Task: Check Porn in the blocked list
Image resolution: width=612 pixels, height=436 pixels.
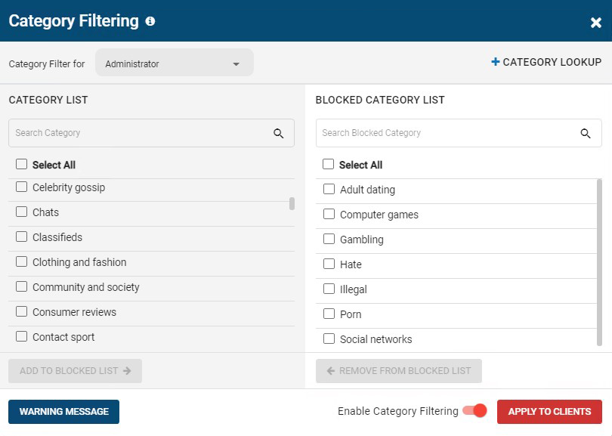Action: coord(329,314)
